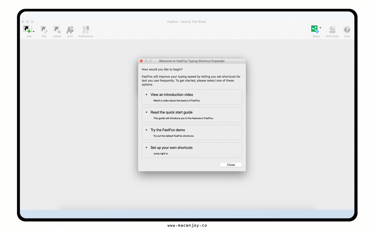Click the Add shortcut toolbar icon

[x=28, y=30]
